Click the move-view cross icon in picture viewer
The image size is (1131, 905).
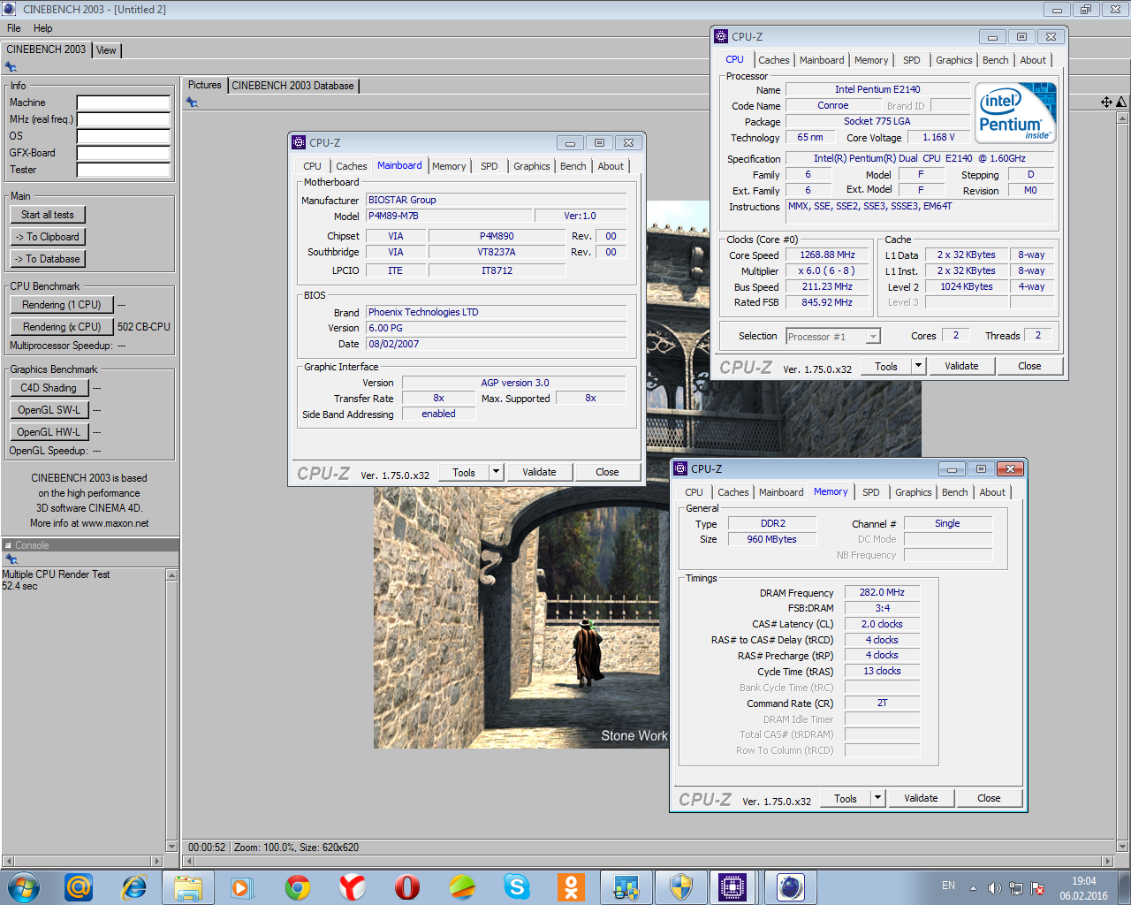click(x=1106, y=103)
